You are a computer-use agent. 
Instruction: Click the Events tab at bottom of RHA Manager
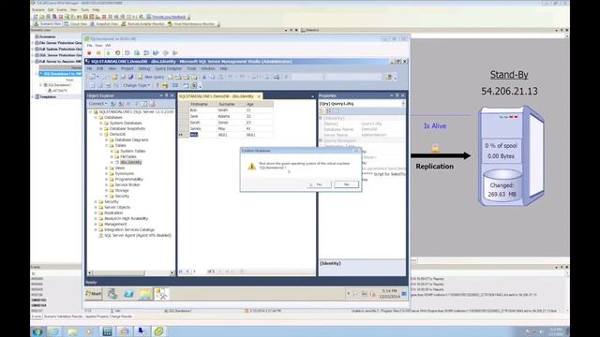(36, 316)
